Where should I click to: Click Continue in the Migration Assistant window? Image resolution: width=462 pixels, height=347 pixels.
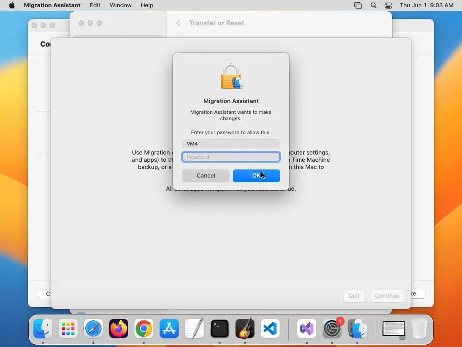click(387, 295)
